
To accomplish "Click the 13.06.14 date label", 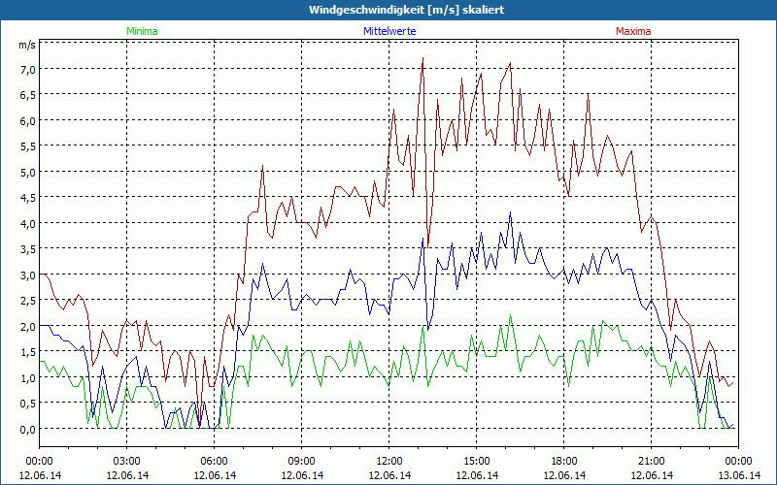I will click(x=739, y=475).
